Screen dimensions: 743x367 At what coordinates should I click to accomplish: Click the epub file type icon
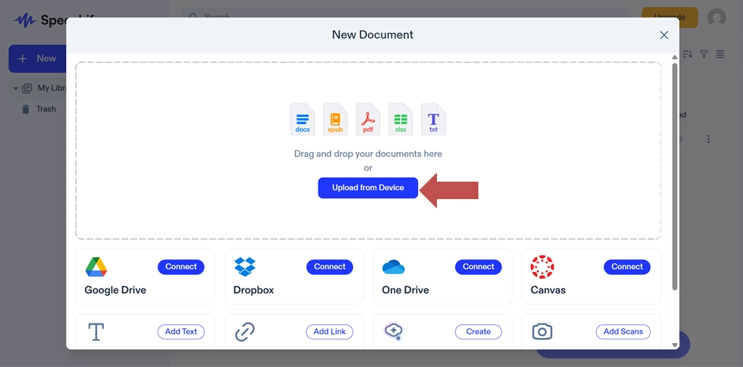pyautogui.click(x=335, y=119)
